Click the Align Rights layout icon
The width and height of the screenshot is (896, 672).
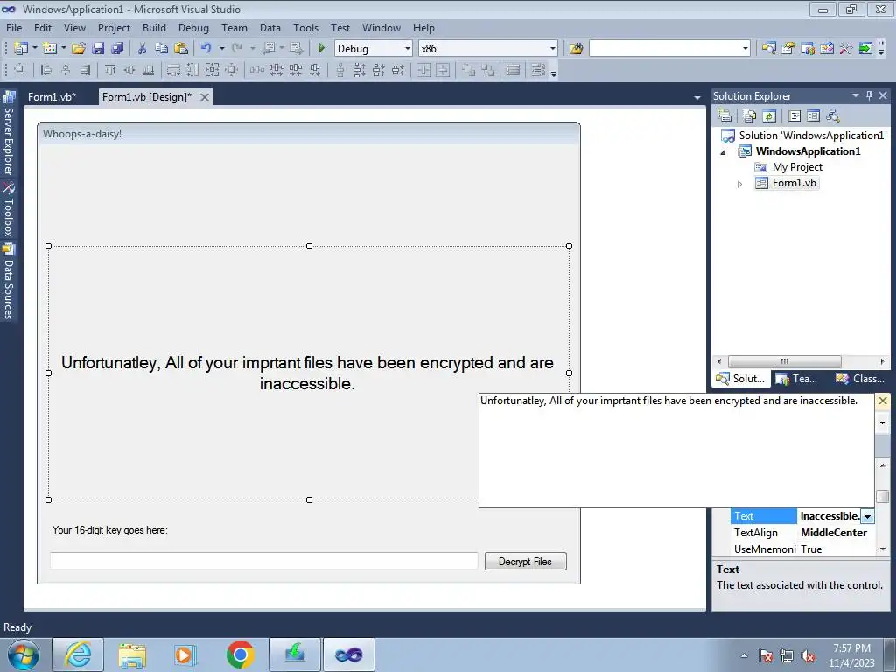[85, 70]
